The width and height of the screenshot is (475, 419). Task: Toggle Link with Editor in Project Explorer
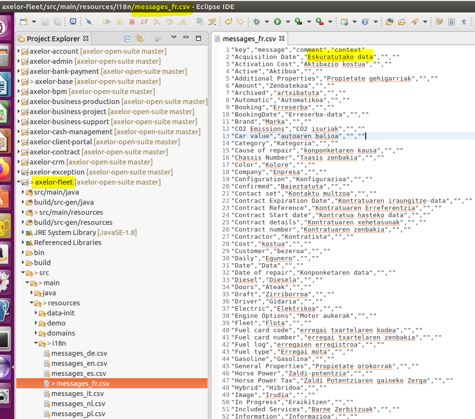point(139,38)
